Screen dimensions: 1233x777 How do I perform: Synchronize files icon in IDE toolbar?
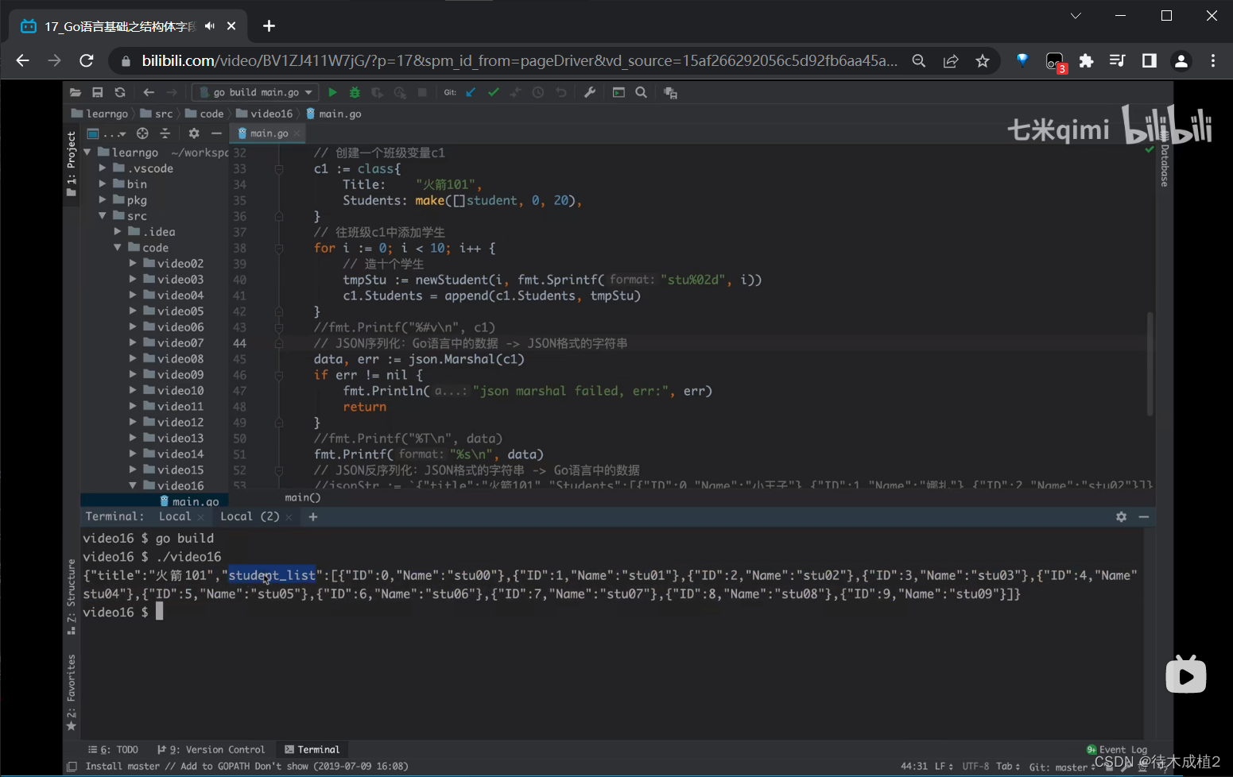(x=120, y=93)
